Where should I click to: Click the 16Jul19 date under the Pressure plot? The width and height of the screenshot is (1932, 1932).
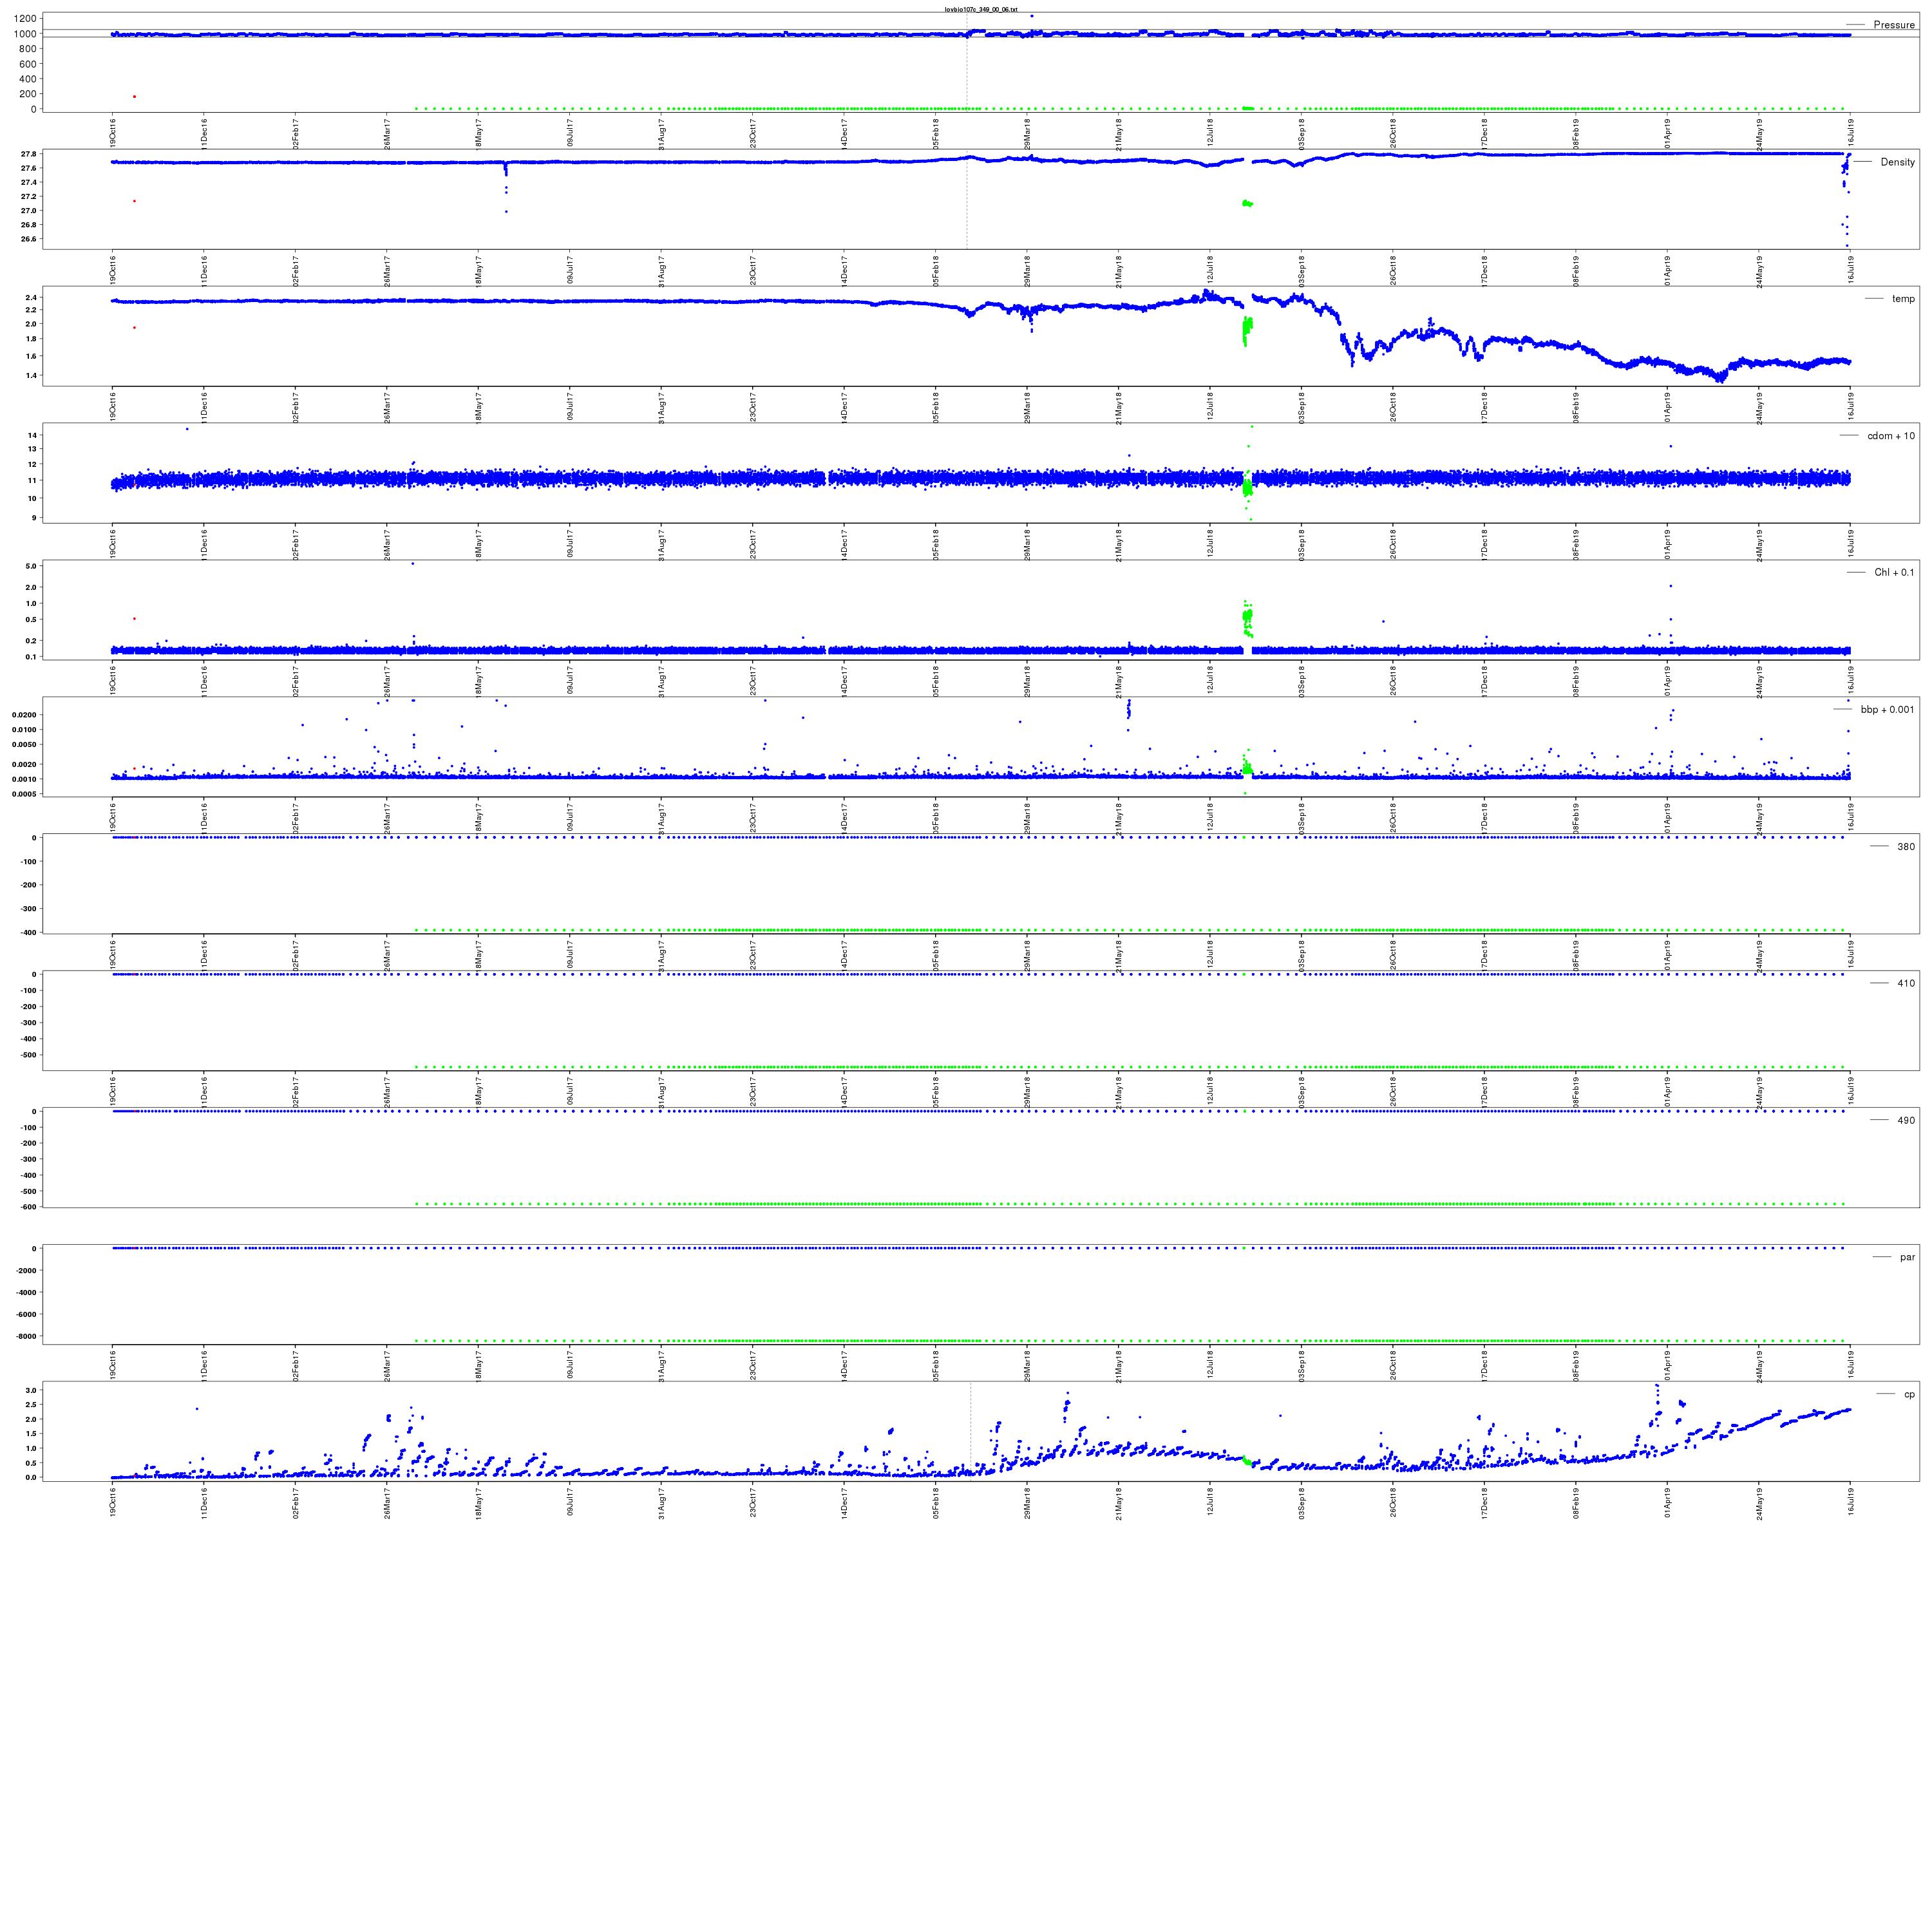(1850, 133)
